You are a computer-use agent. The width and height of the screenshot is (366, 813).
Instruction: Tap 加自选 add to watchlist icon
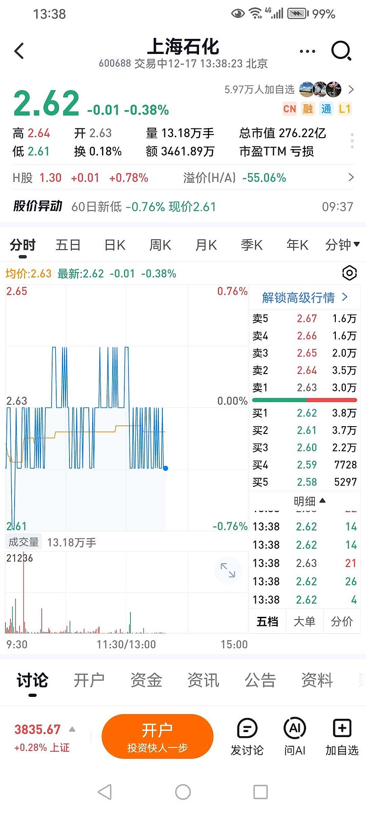click(x=342, y=736)
